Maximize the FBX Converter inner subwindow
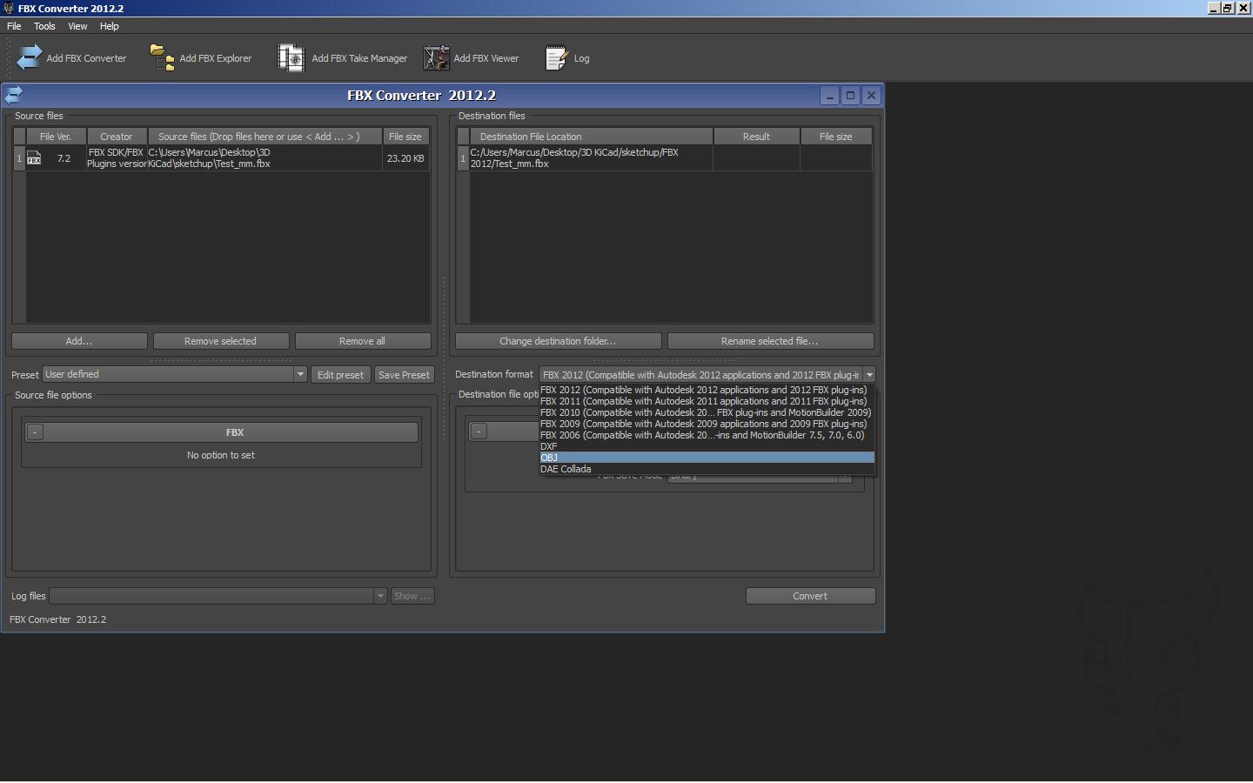The height and width of the screenshot is (783, 1253). click(x=850, y=96)
